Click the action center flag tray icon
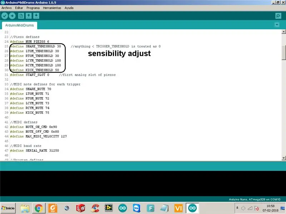This screenshot has width=286, height=214. pyautogui.click(x=257, y=208)
